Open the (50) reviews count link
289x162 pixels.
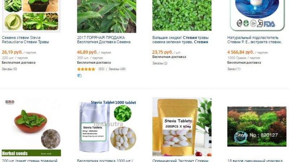(101, 69)
